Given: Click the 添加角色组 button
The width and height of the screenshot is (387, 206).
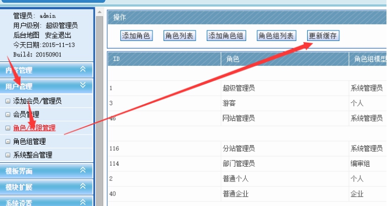Looking at the screenshot, I should point(226,36).
